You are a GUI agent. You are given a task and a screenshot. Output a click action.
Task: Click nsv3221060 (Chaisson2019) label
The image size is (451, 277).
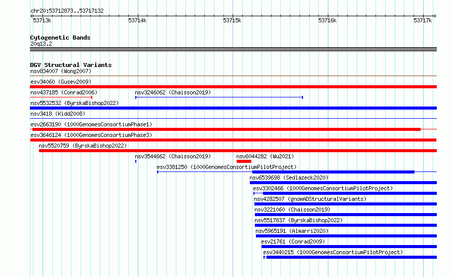point(292,210)
